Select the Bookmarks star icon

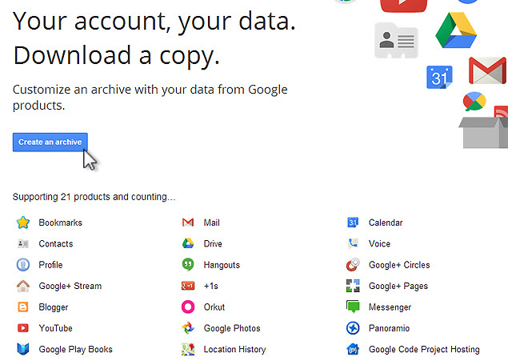tap(23, 223)
